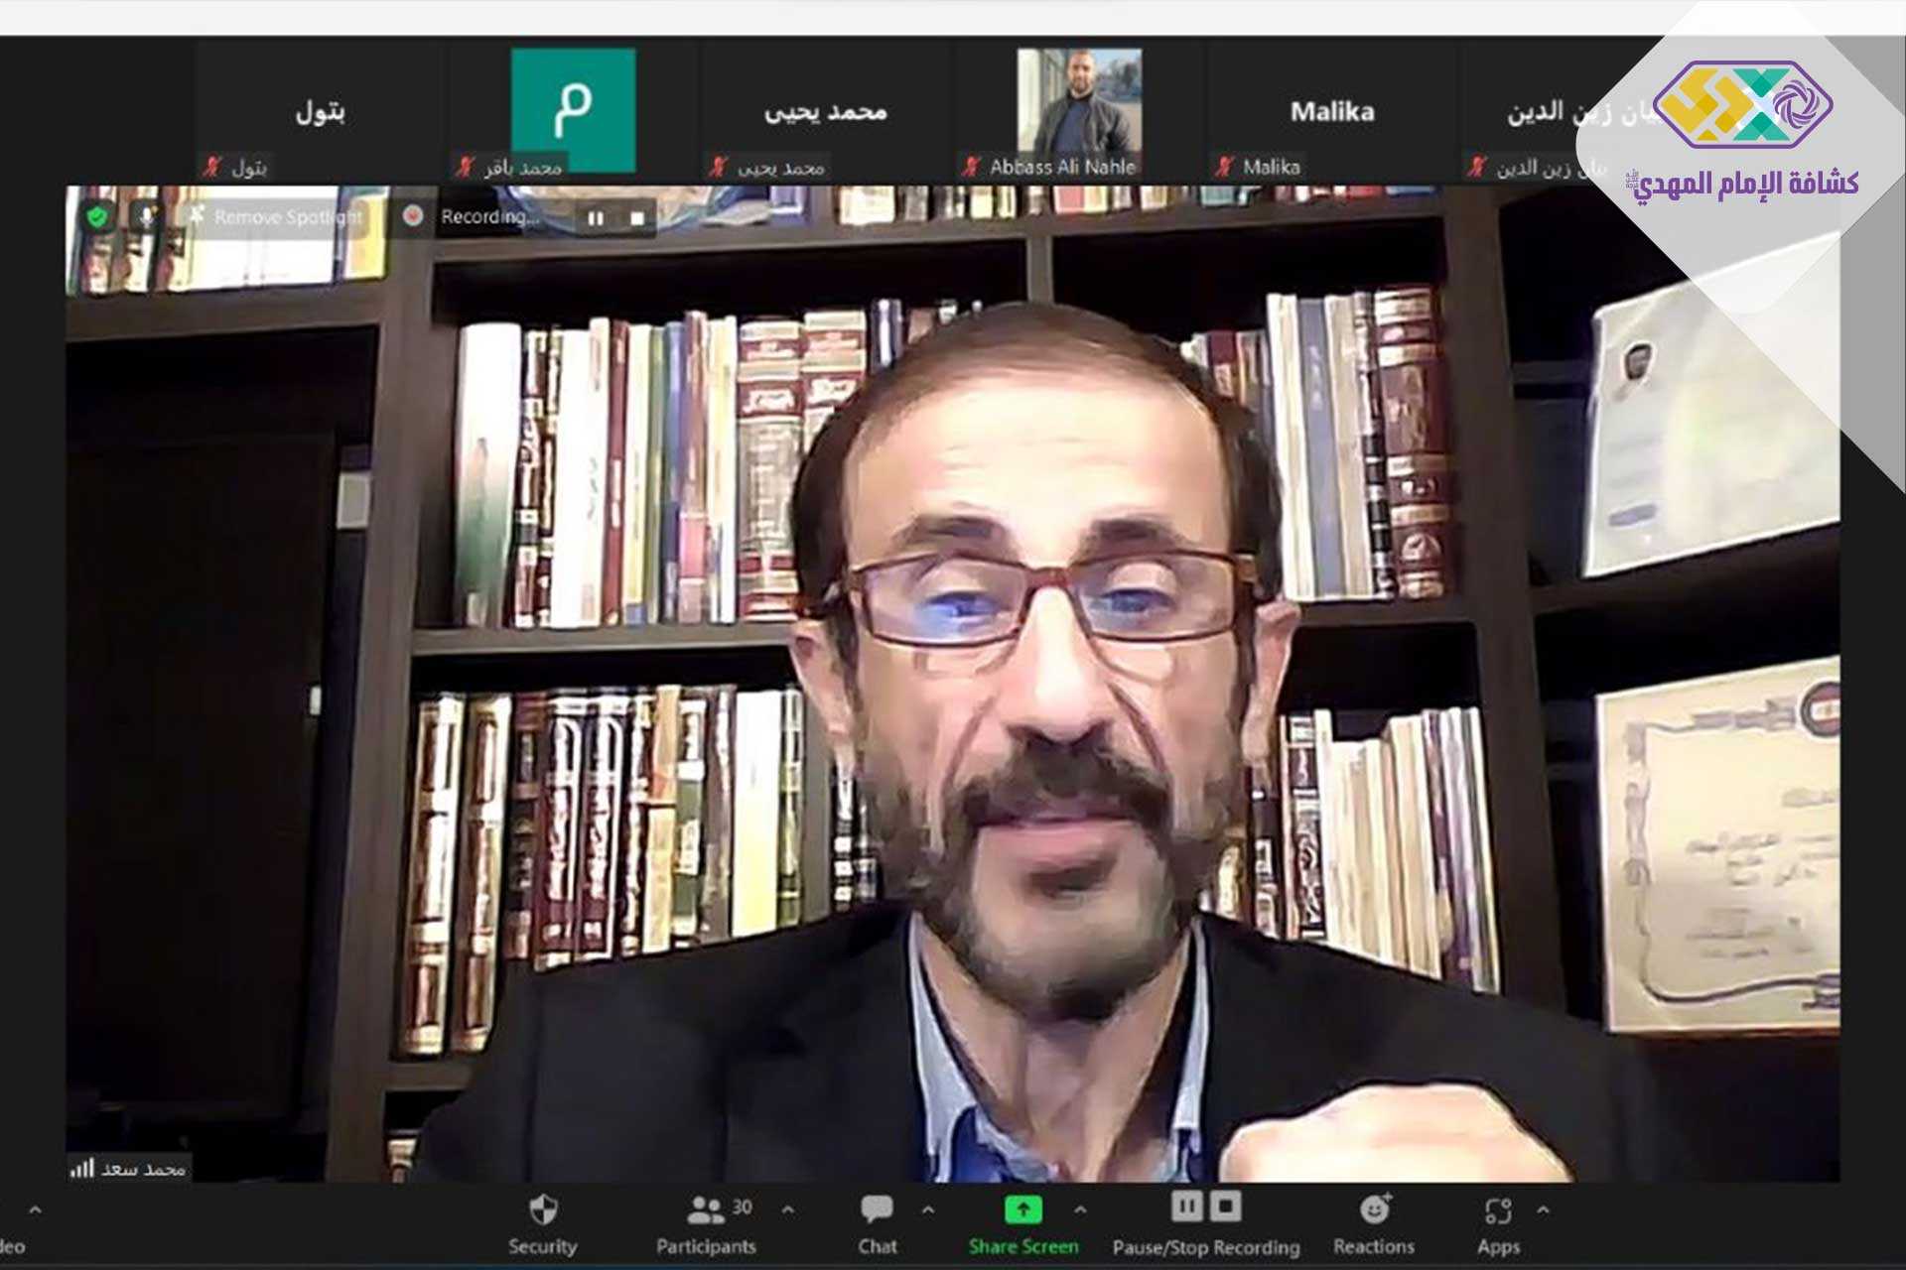The width and height of the screenshot is (1906, 1270).
Task: Open Reactions smiley menu
Action: tap(1374, 1209)
